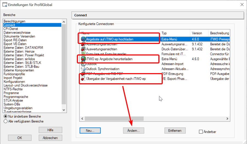Click the icon next to Druck-Datenüber Auswertungsansichten row

(x=83, y=49)
